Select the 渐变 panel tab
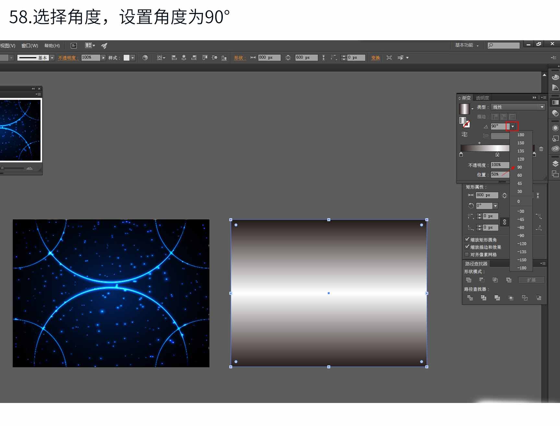 pos(466,98)
